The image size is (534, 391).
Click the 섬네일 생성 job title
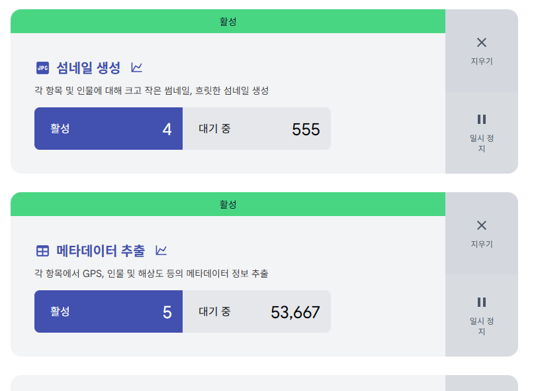pyautogui.click(x=89, y=68)
